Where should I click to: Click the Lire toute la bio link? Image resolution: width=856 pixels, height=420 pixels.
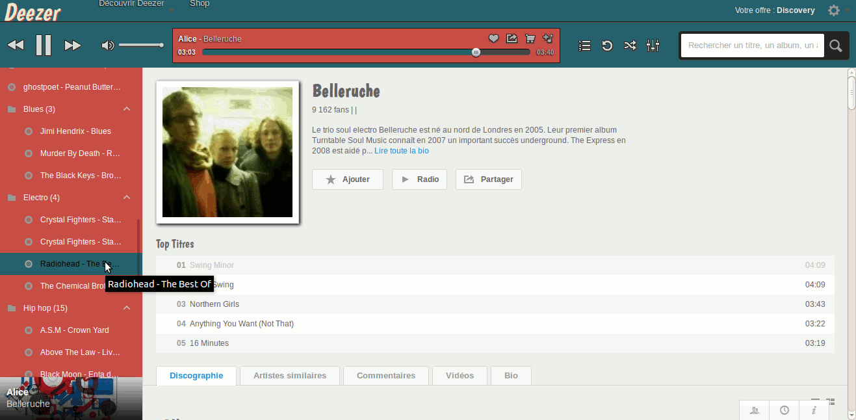(401, 150)
